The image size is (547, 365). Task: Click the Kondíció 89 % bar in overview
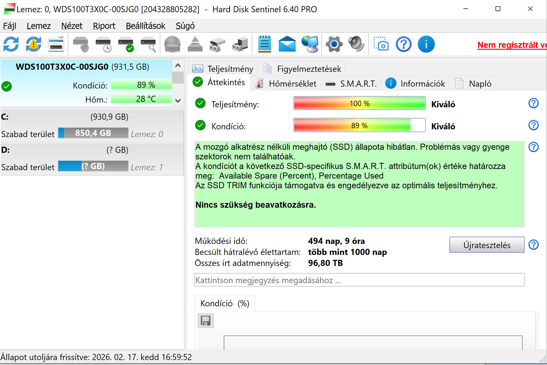[x=359, y=125]
